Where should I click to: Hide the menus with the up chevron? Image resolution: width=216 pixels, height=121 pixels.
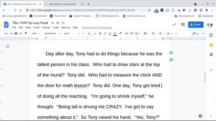203,34
